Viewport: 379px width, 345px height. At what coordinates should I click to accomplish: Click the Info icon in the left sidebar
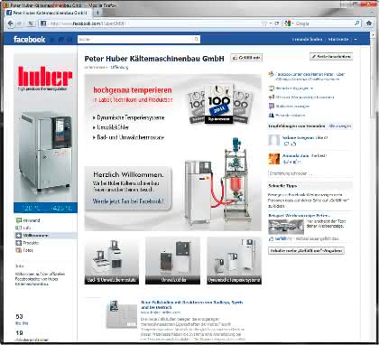[19, 228]
